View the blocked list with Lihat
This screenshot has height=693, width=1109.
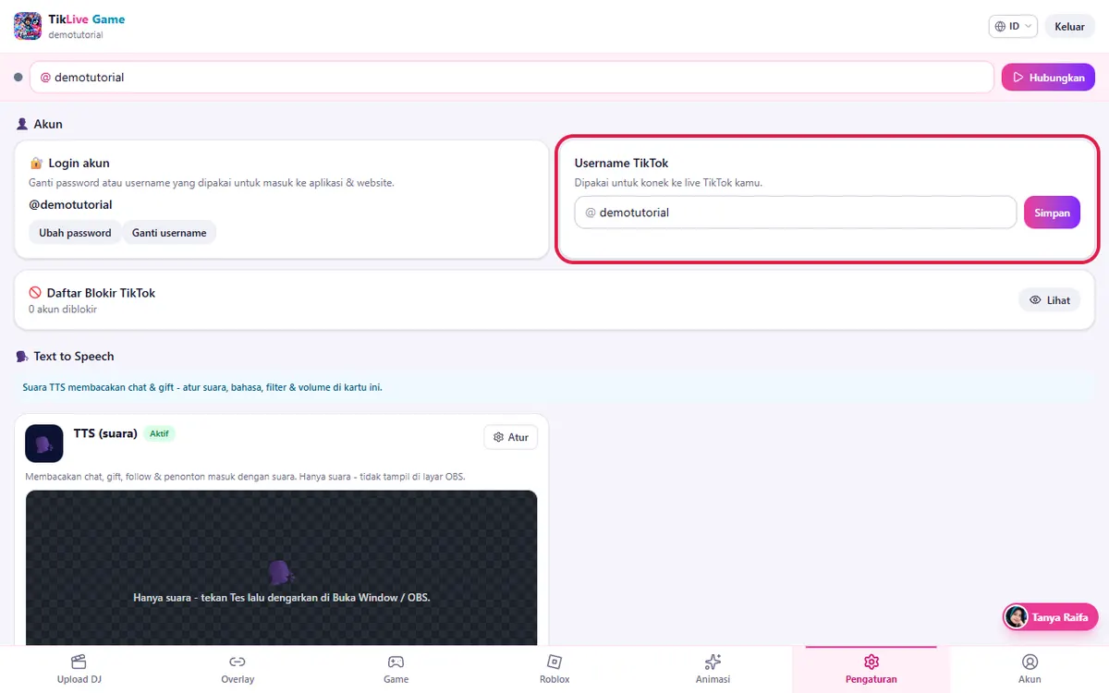pyautogui.click(x=1050, y=300)
